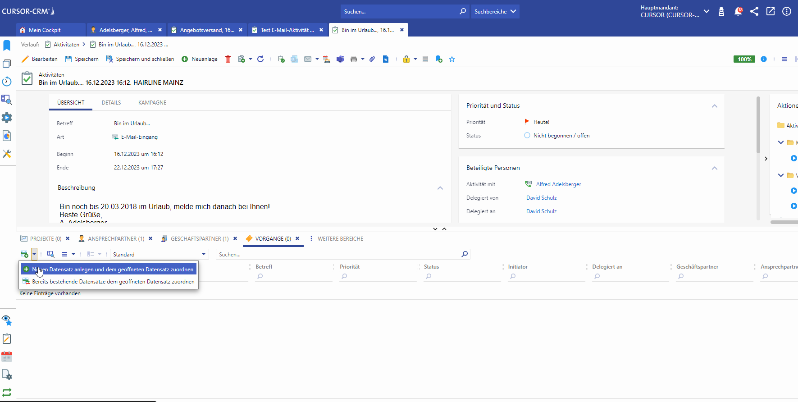Select the 'Nicht begonnen / offen' status circle
Screen dimensions: 798x402
click(x=527, y=136)
